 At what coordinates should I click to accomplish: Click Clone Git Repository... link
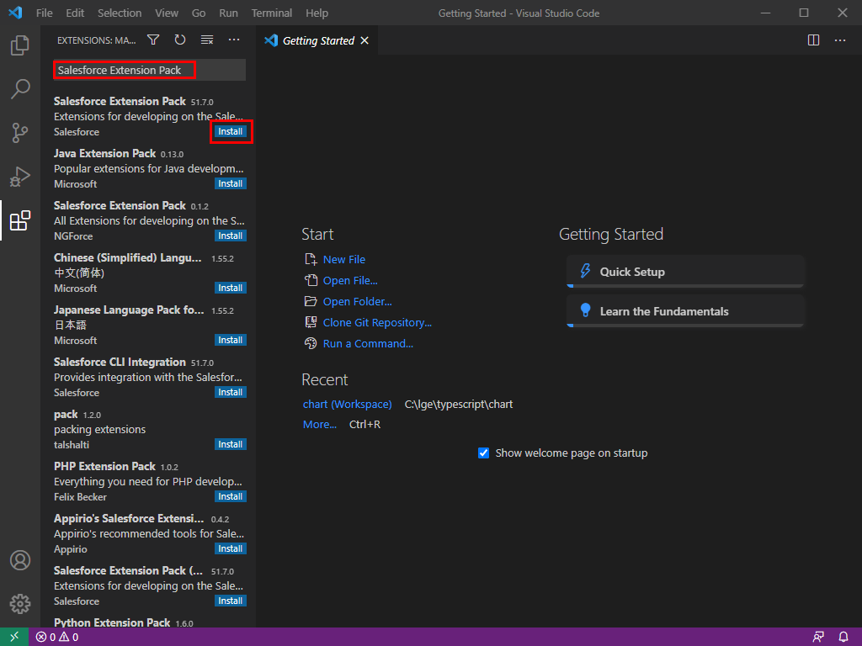377,323
